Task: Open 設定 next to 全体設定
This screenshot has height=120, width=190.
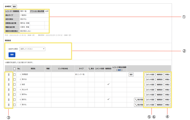Action: point(14,7)
